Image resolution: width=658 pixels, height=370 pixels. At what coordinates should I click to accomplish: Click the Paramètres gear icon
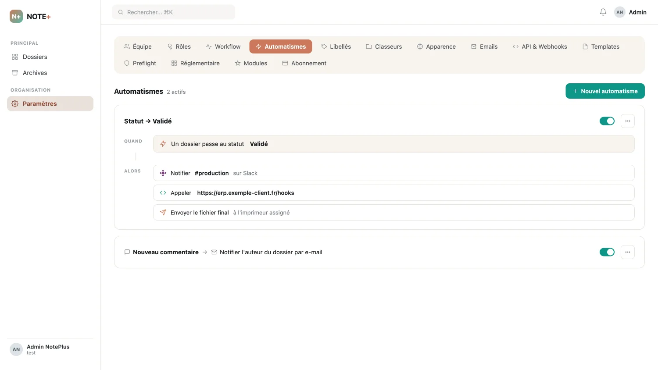coord(15,104)
